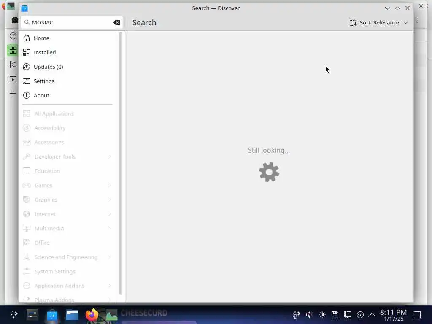Click the About info icon
Image resolution: width=432 pixels, height=324 pixels.
point(27,95)
